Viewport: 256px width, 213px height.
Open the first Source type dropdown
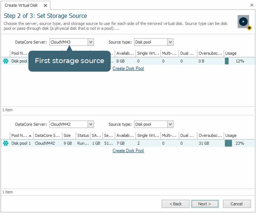pyautogui.click(x=171, y=42)
